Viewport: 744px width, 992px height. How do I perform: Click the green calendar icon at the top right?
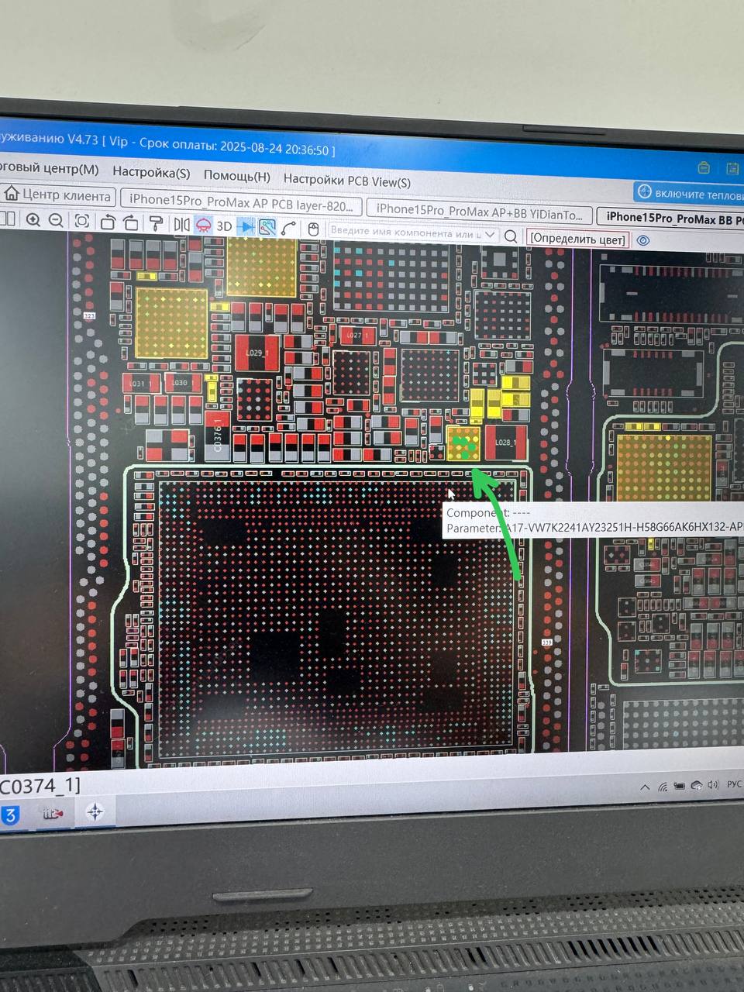tap(732, 168)
